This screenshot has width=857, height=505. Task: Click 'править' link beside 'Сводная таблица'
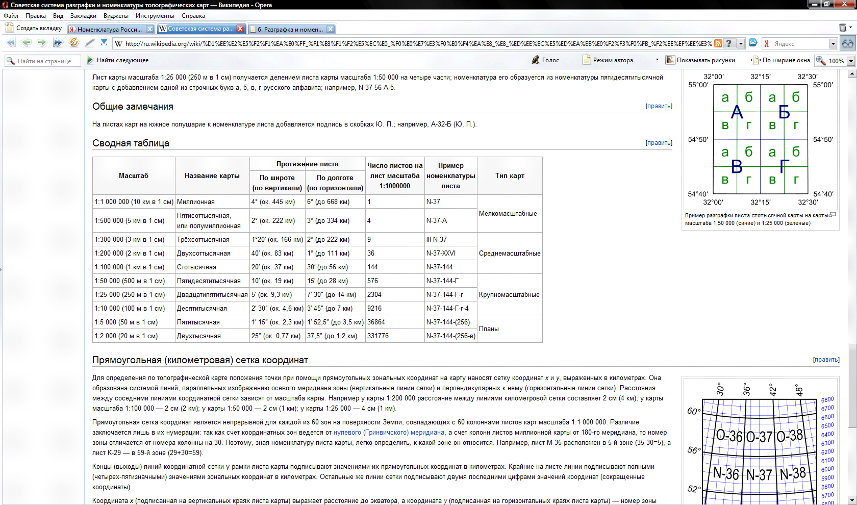659,143
